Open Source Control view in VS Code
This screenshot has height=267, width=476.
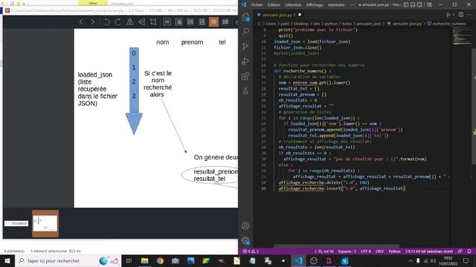pos(245,46)
